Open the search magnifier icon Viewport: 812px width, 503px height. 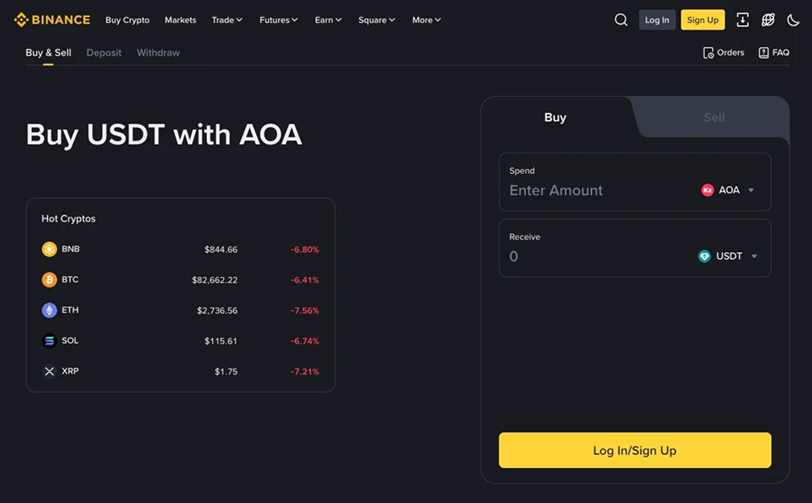621,19
